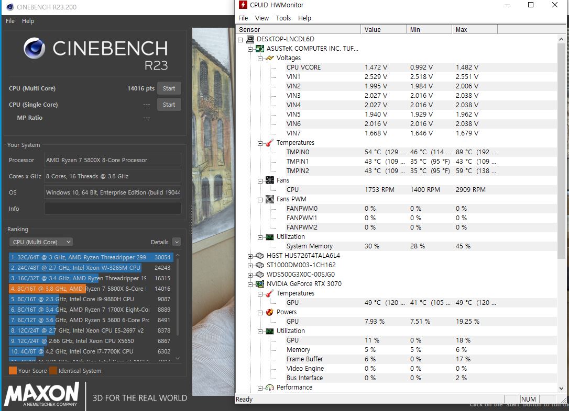
Task: Collapse the ASUSTeK COMPUTER INC. node
Action: coord(250,49)
